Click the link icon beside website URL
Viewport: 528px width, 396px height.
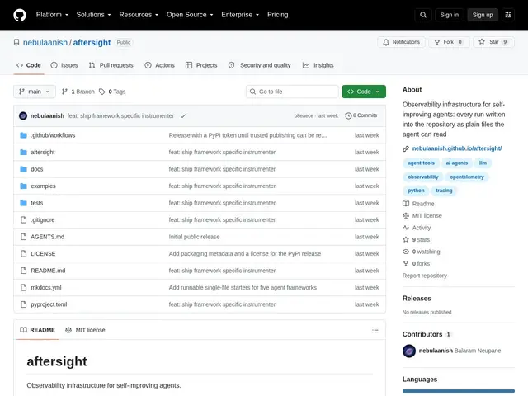pos(406,148)
